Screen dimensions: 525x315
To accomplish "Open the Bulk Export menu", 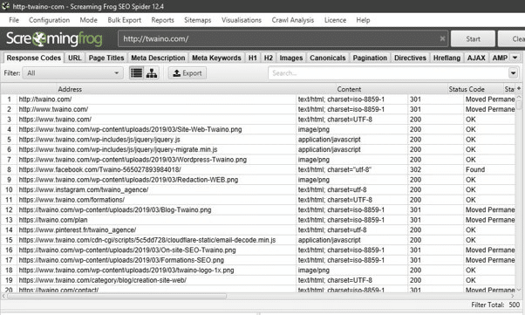I will click(x=124, y=20).
